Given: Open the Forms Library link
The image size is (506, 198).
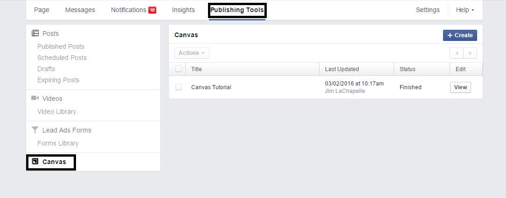Looking at the screenshot, I should coord(58,143).
